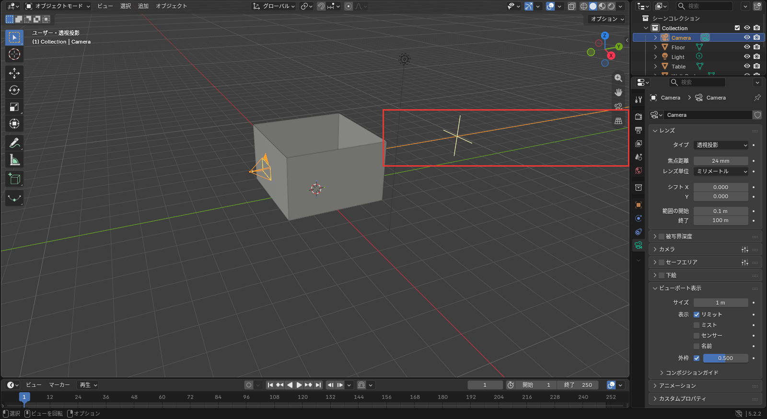Select the Measure tool
This screenshot has height=419, width=767.
click(14, 160)
